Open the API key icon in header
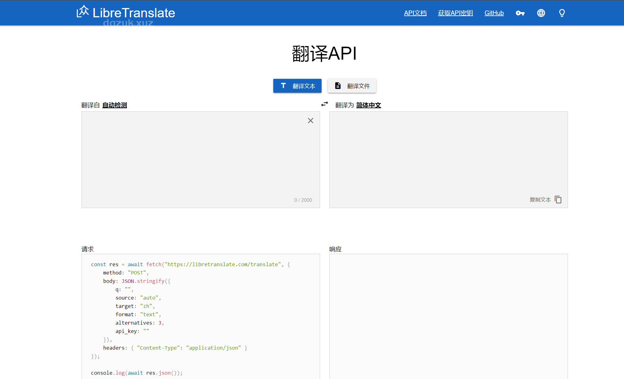 pos(520,13)
